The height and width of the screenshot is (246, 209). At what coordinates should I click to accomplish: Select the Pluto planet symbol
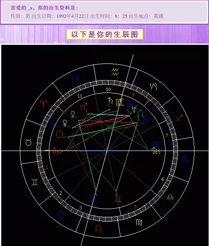pos(156,144)
